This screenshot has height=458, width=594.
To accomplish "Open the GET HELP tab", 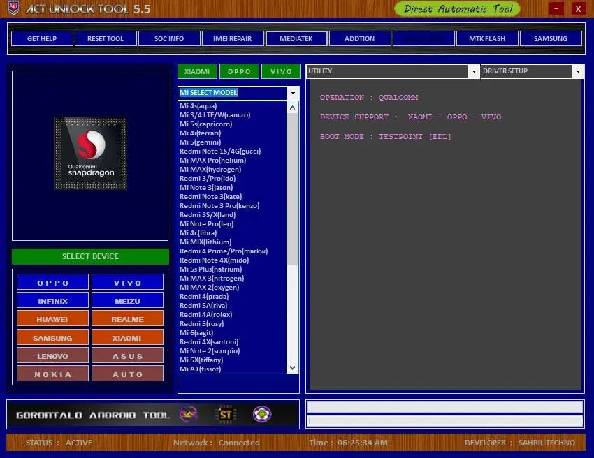I will click(x=42, y=38).
